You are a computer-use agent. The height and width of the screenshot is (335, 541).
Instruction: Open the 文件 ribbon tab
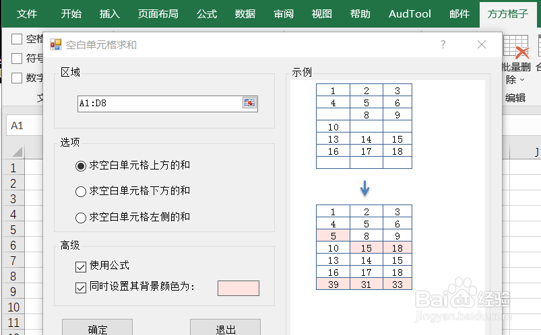(x=27, y=14)
